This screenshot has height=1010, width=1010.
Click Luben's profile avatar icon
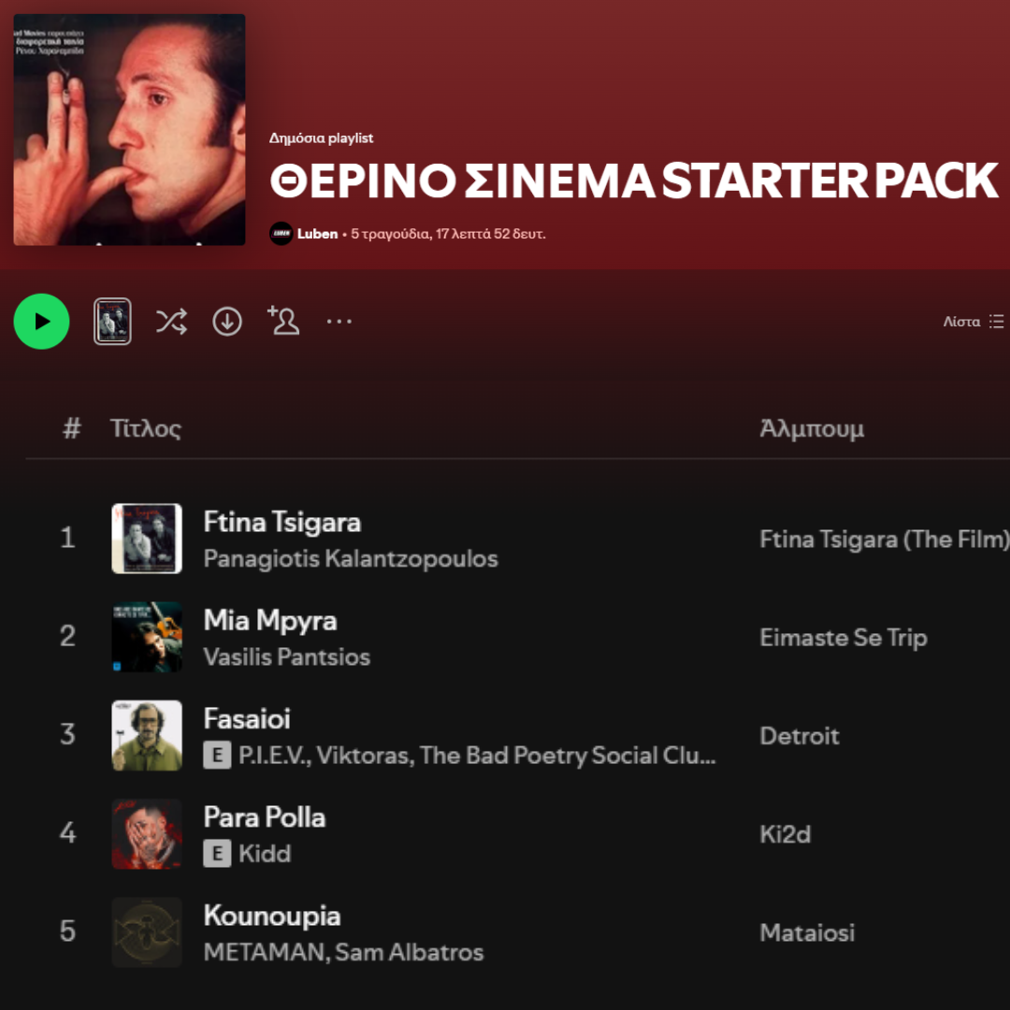coord(280,233)
